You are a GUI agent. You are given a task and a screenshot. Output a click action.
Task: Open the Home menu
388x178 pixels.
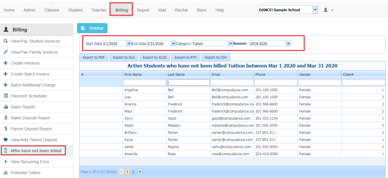tap(9, 10)
